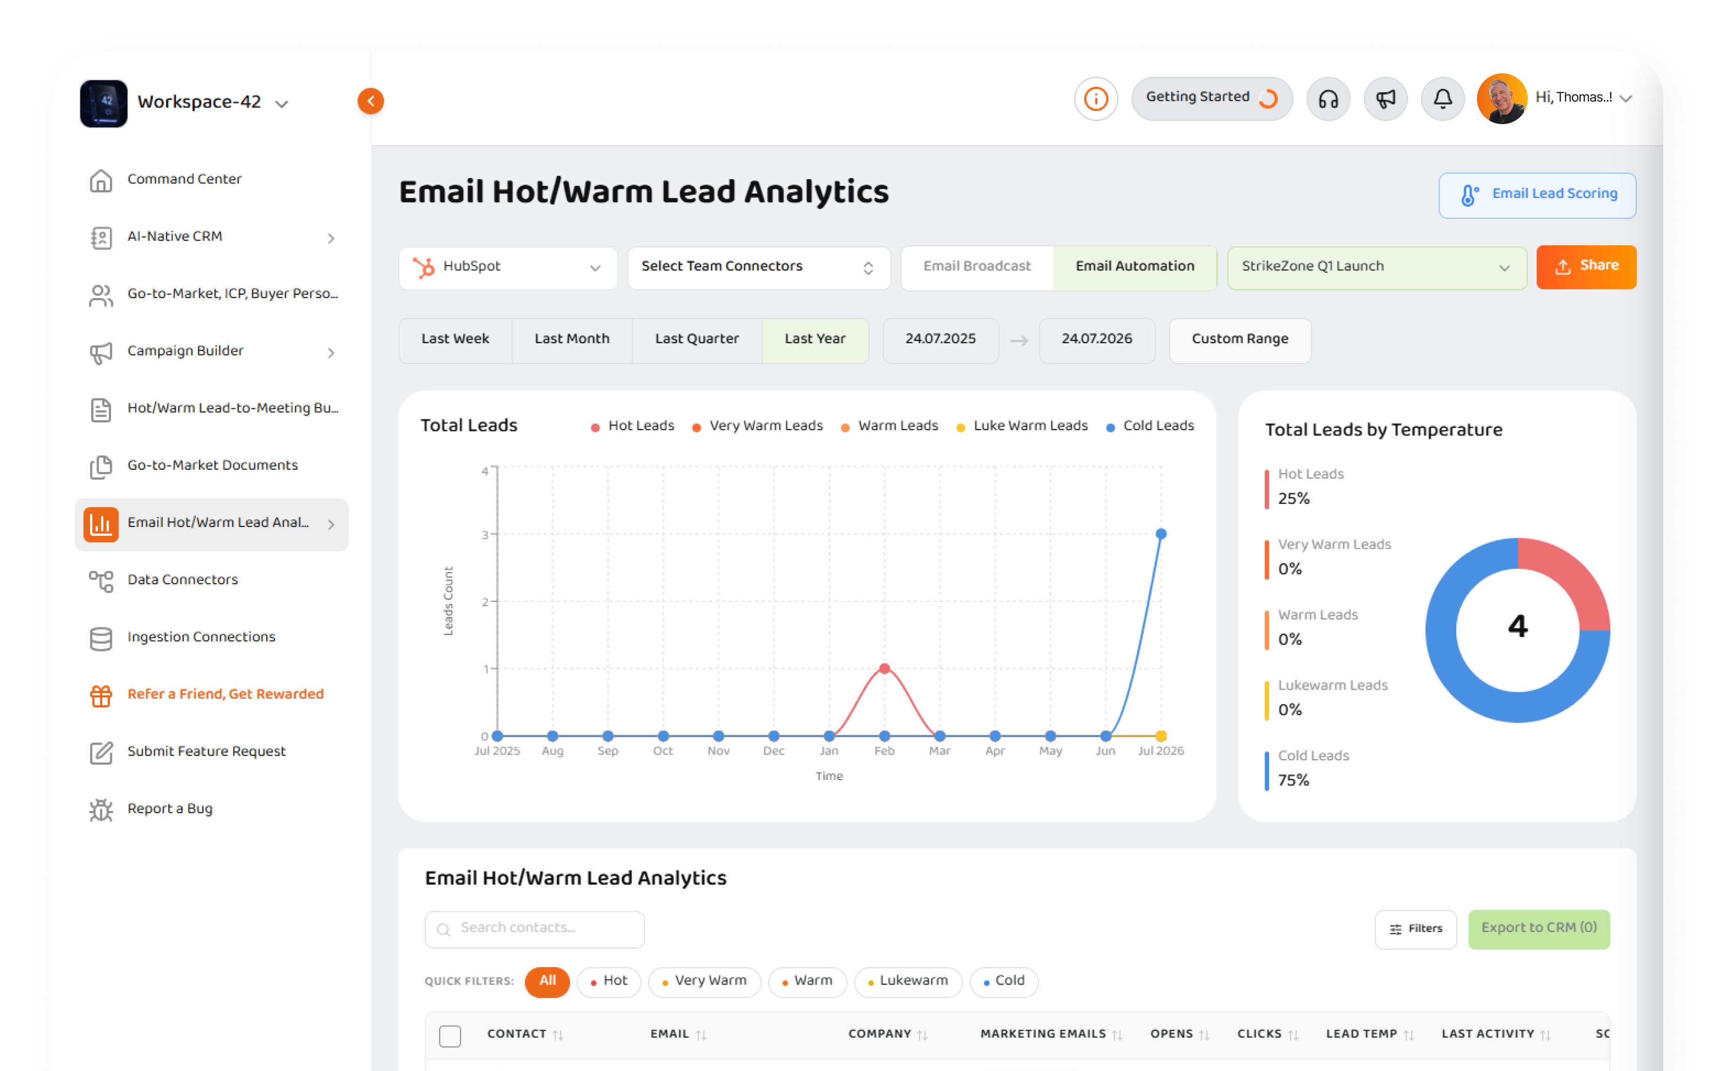This screenshot has width=1731, height=1071.
Task: Collapse the sidebar with the orange arrow button
Action: 371,101
